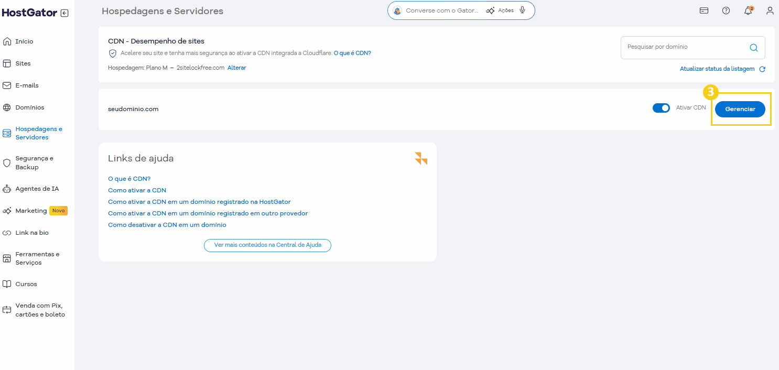Click the magnifier icon in the domain search

point(754,47)
